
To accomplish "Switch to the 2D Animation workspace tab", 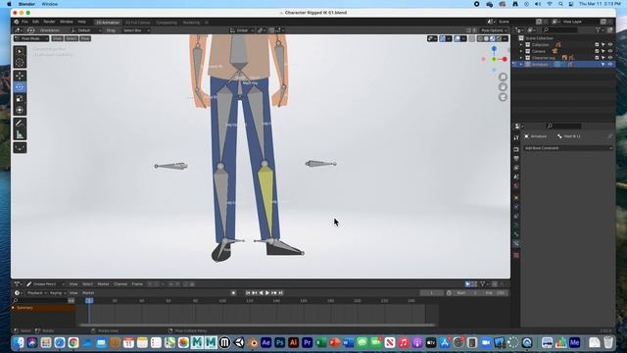I will (108, 23).
